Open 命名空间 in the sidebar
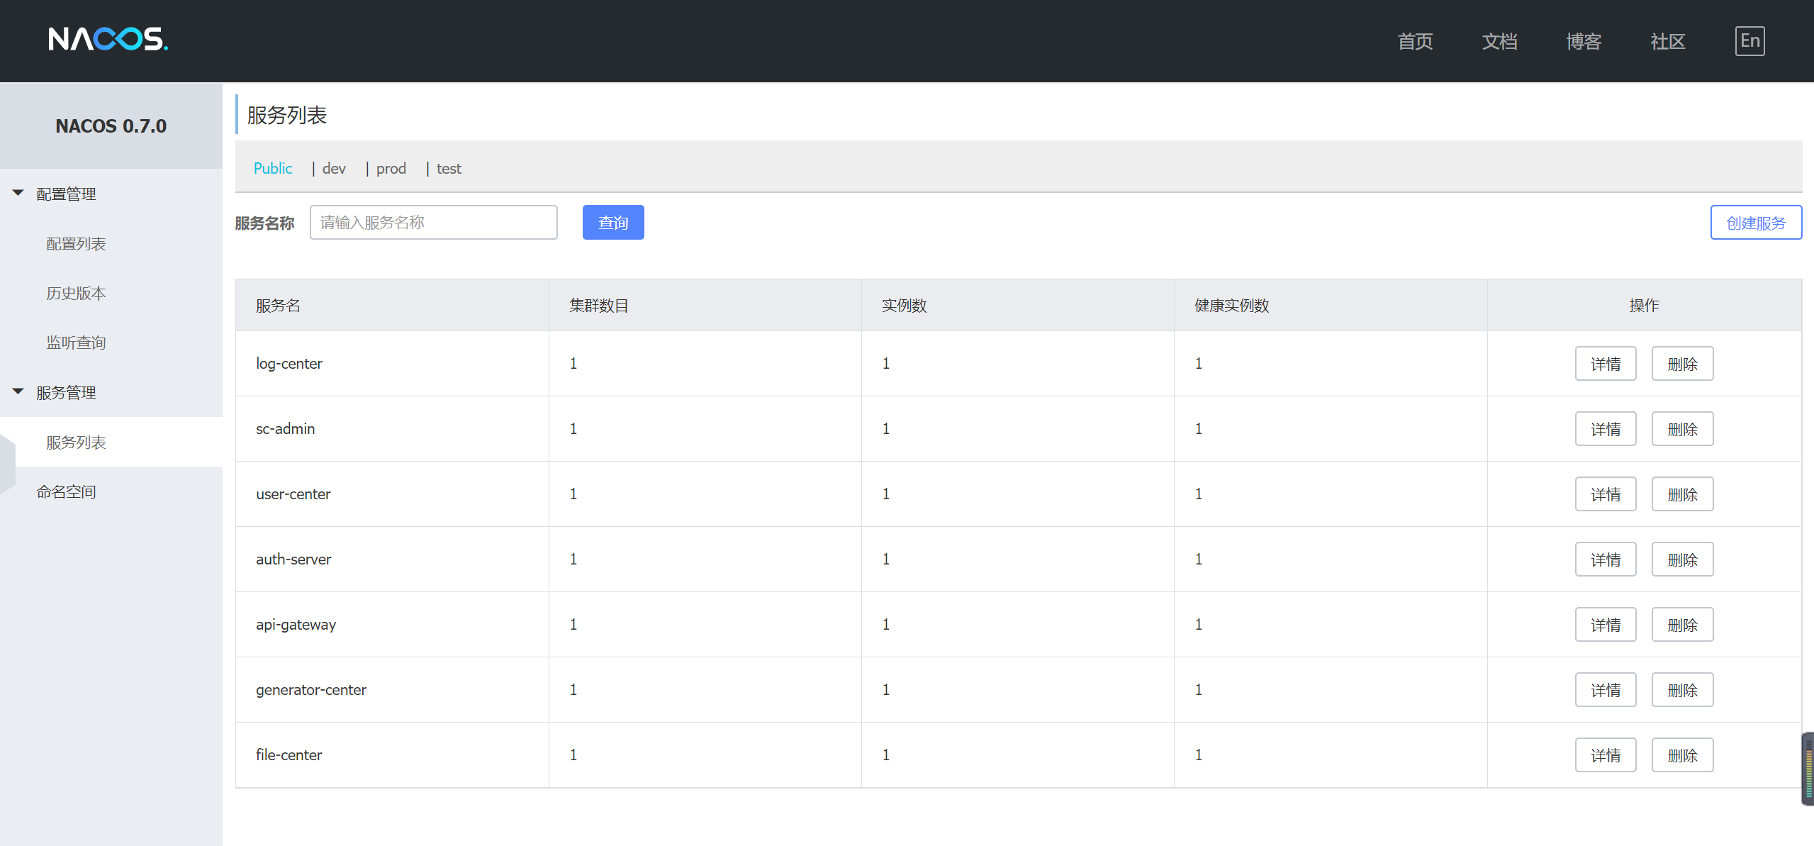Screen dimensions: 1814x846 coord(66,492)
